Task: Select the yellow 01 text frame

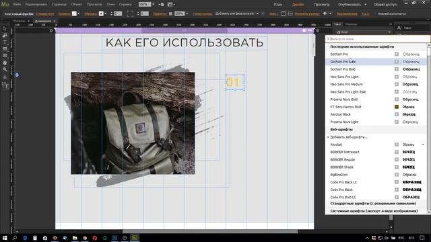Action: click(x=234, y=82)
